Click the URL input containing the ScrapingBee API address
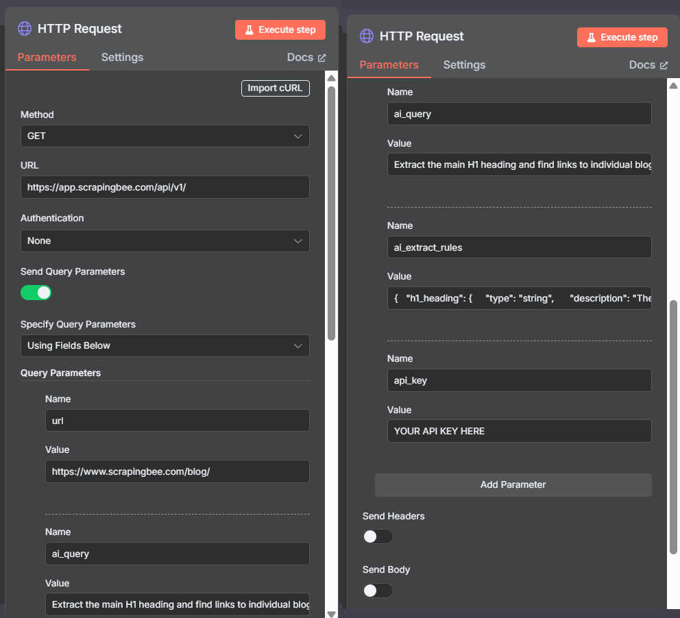Viewport: 680px width, 618px height. 165,187
